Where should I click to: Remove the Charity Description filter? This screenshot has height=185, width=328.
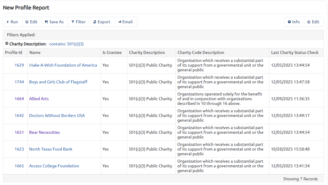[7, 44]
